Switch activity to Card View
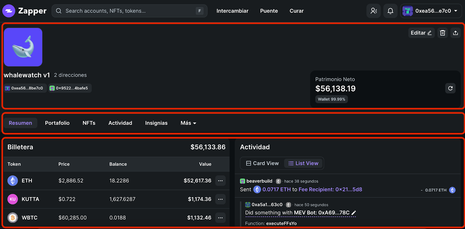 [x=262, y=163]
